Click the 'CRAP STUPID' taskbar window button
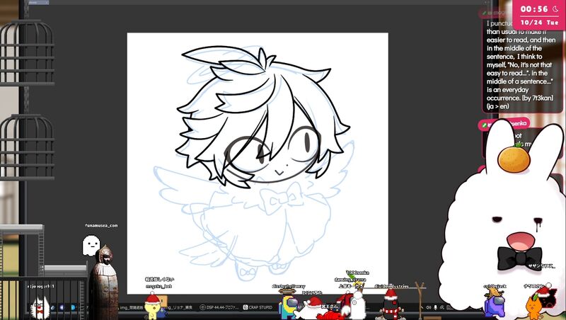The image size is (566, 320). click(x=258, y=307)
